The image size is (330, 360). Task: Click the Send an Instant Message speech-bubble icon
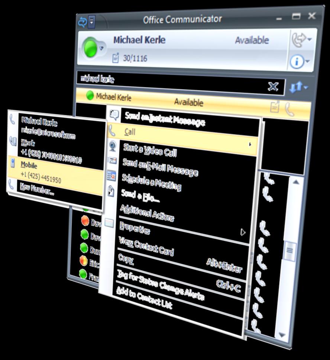click(x=114, y=115)
